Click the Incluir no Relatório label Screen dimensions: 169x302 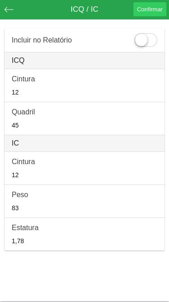41,40
